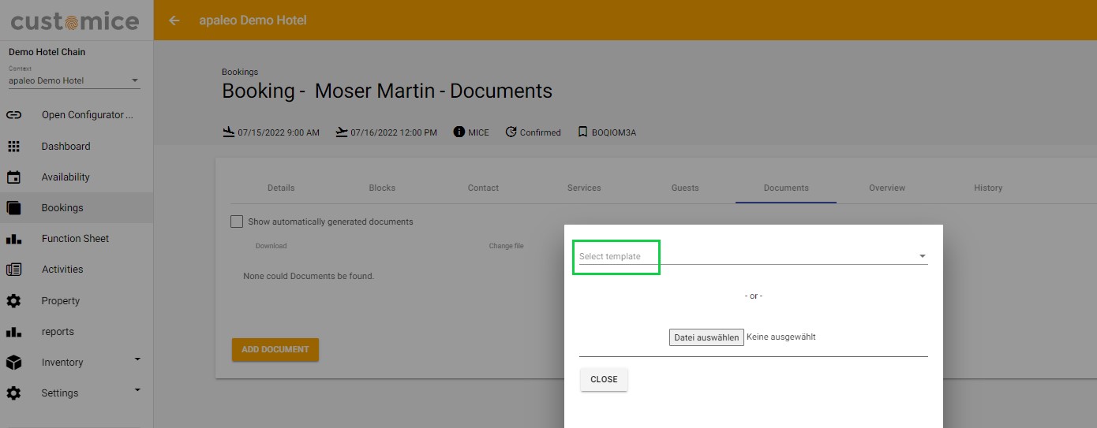This screenshot has height=428, width=1097.
Task: Click the Demo Hotel Chain label
Action: tap(47, 52)
